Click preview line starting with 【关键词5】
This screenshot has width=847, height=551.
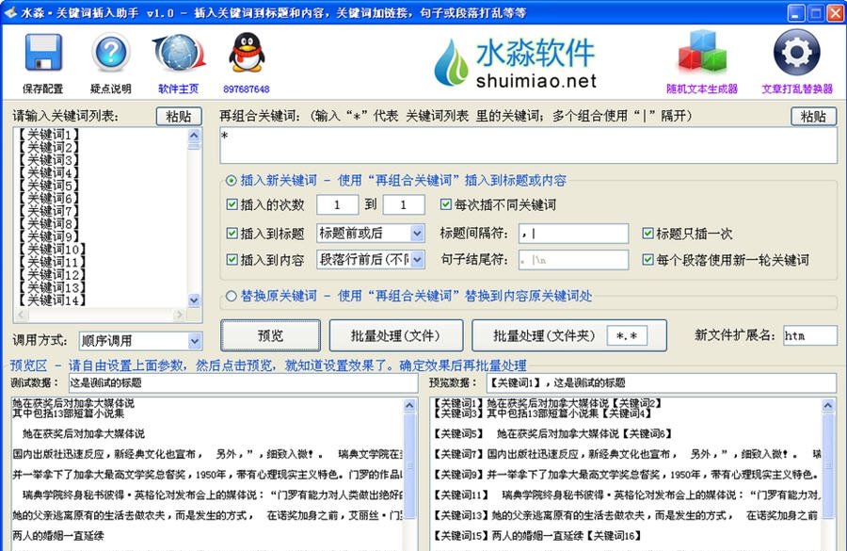[552, 433]
